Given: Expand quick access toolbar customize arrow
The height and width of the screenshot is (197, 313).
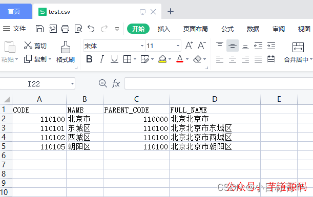Looking at the screenshot, I should pos(117,29).
